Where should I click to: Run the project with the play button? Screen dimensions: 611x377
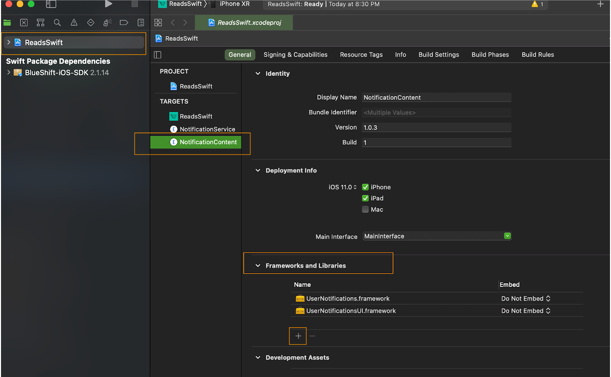[108, 4]
